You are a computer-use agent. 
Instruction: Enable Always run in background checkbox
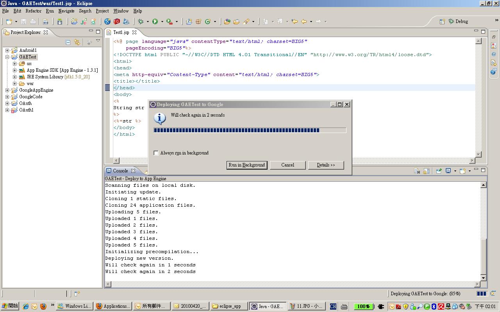[x=156, y=153]
